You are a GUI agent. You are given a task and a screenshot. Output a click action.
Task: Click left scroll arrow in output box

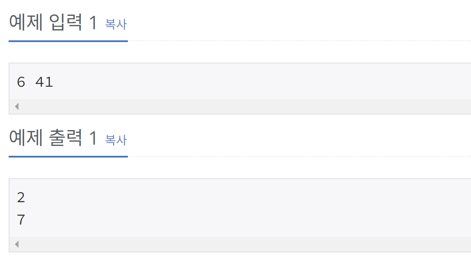tap(17, 244)
